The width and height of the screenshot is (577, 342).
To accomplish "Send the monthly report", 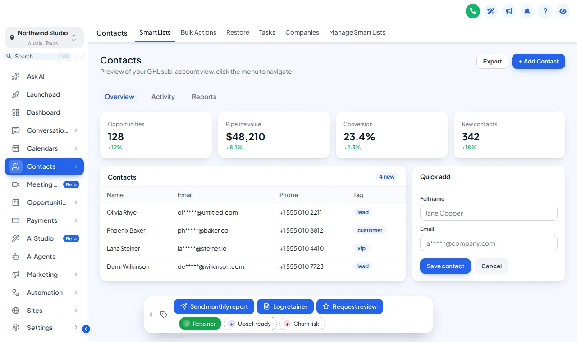I will tap(214, 306).
